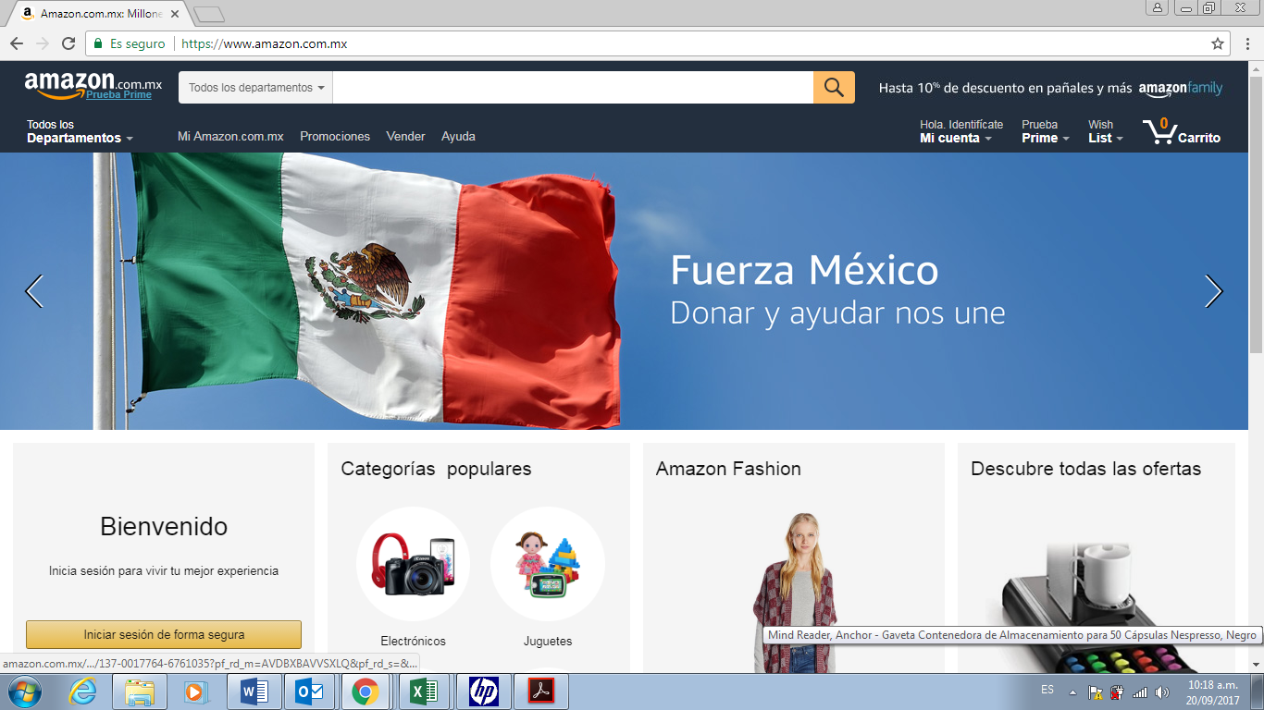Open Word from the taskbar
The width and height of the screenshot is (1264, 710).
(254, 692)
